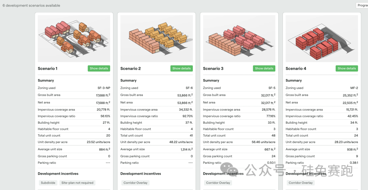Click the Scenario 3 card title
The width and height of the screenshot is (368, 190).
pos(213,69)
